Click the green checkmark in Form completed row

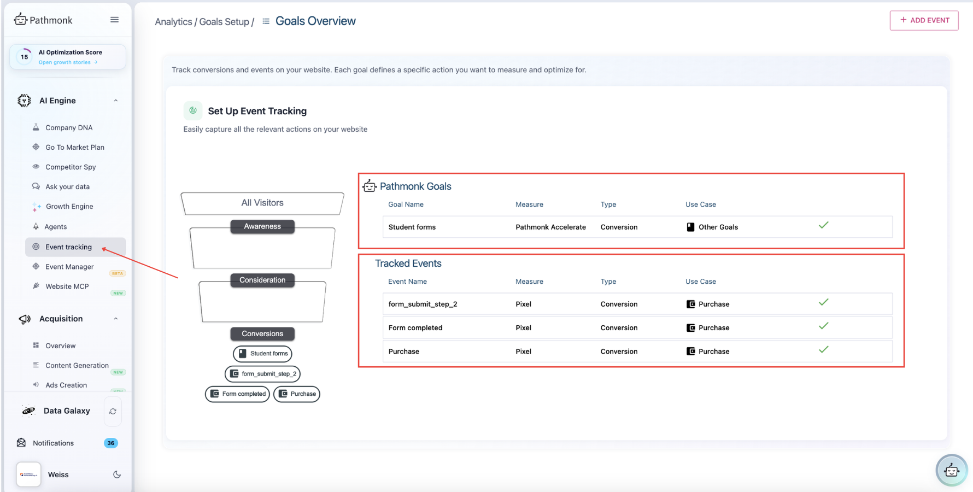tap(824, 326)
